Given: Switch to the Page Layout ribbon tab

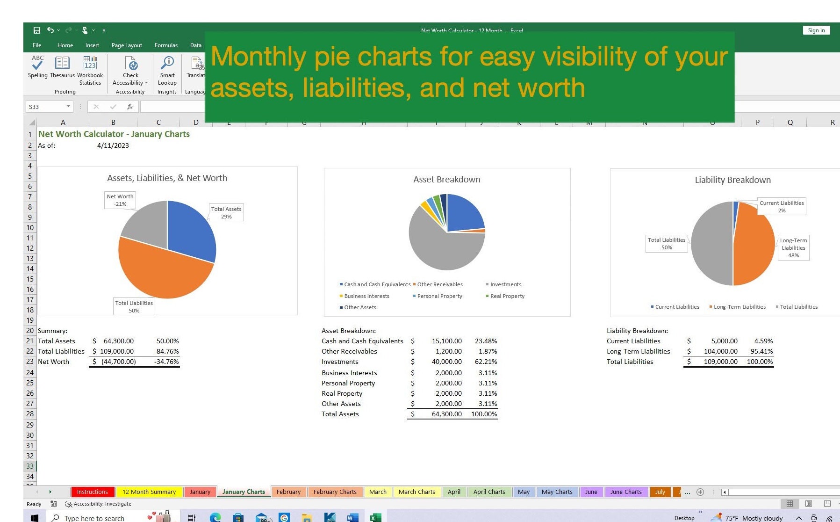Looking at the screenshot, I should click(127, 45).
